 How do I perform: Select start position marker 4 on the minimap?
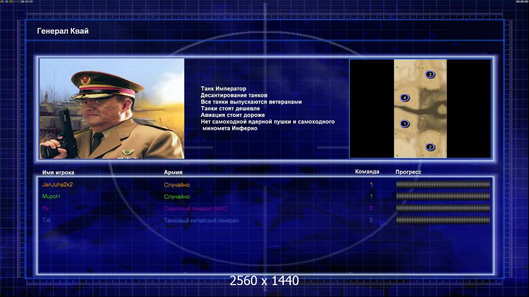[x=404, y=98]
